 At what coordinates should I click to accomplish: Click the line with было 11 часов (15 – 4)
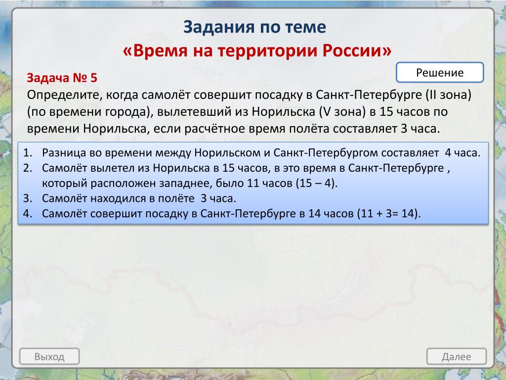coord(190,183)
